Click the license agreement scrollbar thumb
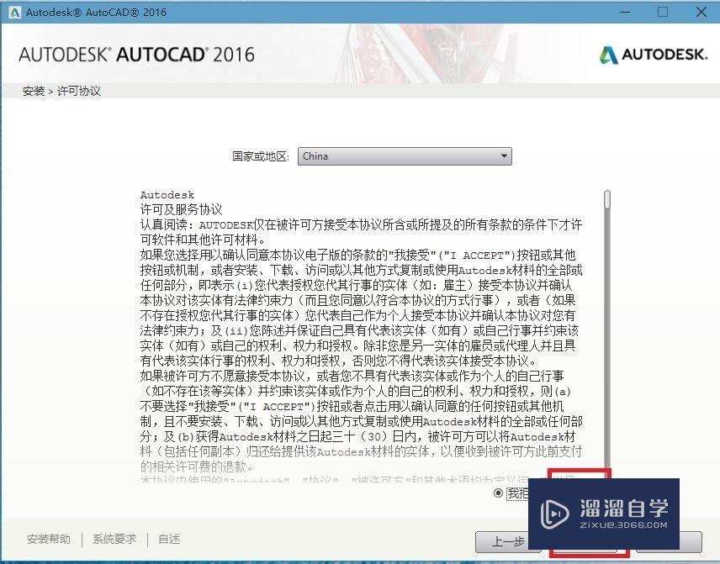Viewport: 720px width, 564px height. point(607,199)
